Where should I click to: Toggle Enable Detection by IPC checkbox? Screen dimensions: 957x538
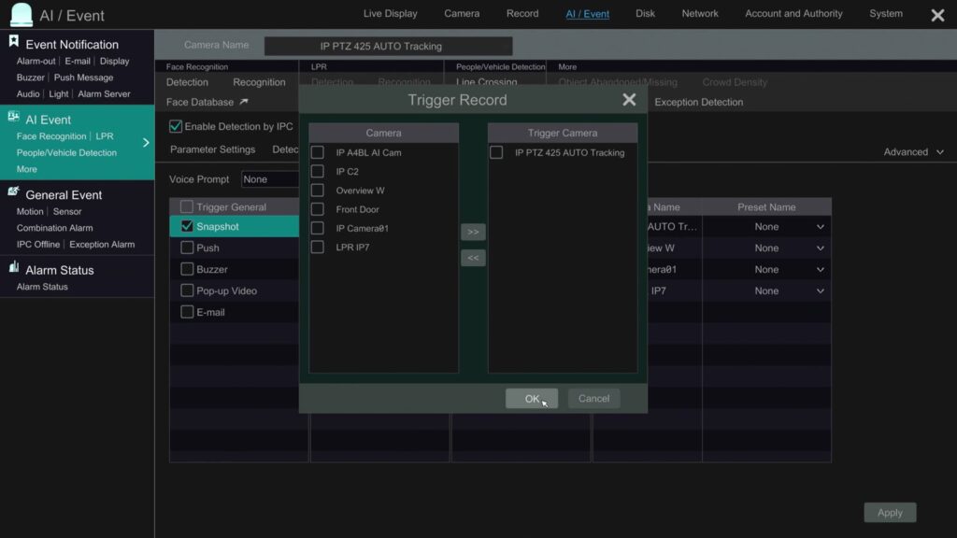(x=176, y=126)
